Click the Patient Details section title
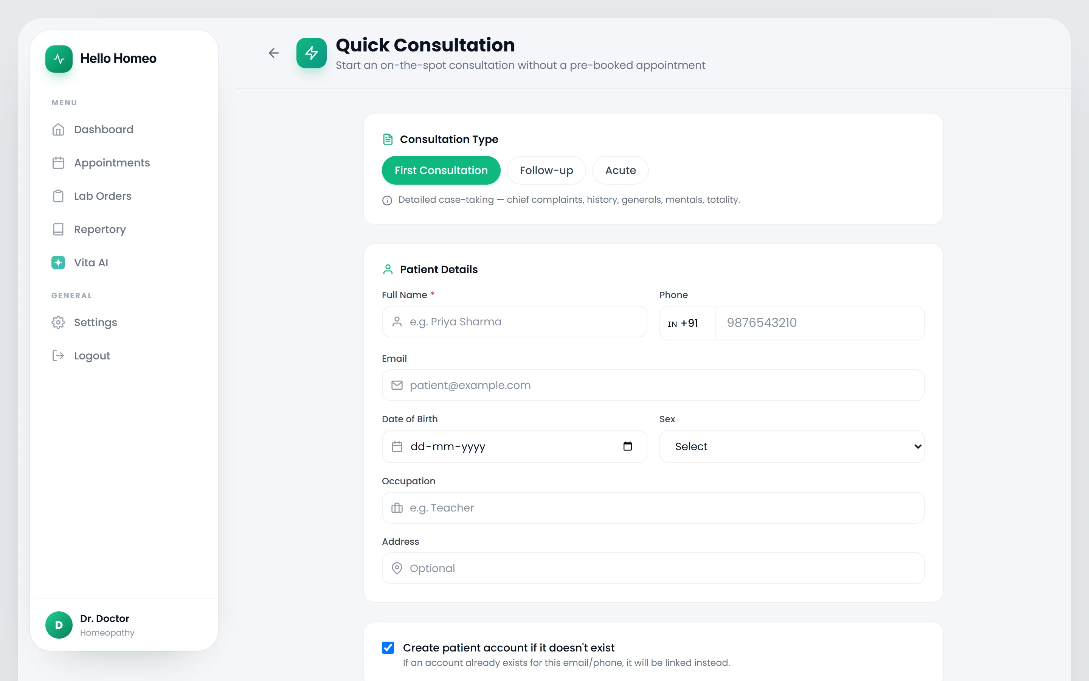Screen dimensions: 1089x681 pos(439,269)
